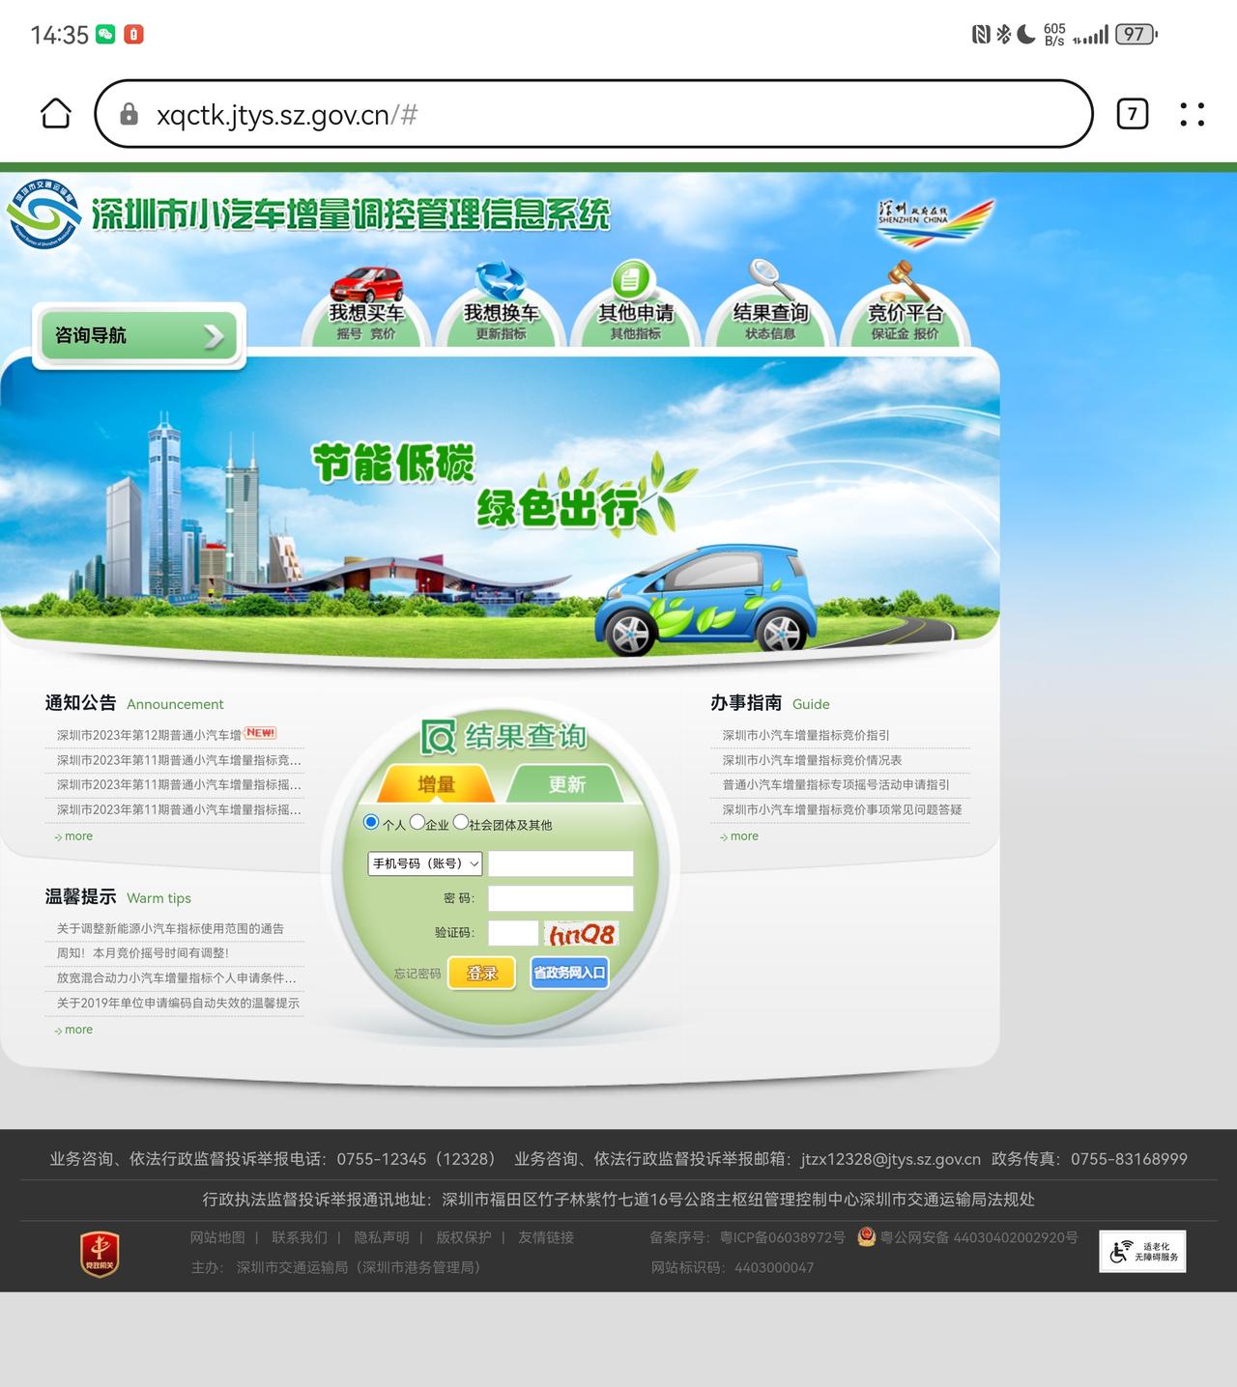This screenshot has width=1237, height=1387.
Task: Open 竞价平台 gavel menu item
Action: tap(905, 303)
